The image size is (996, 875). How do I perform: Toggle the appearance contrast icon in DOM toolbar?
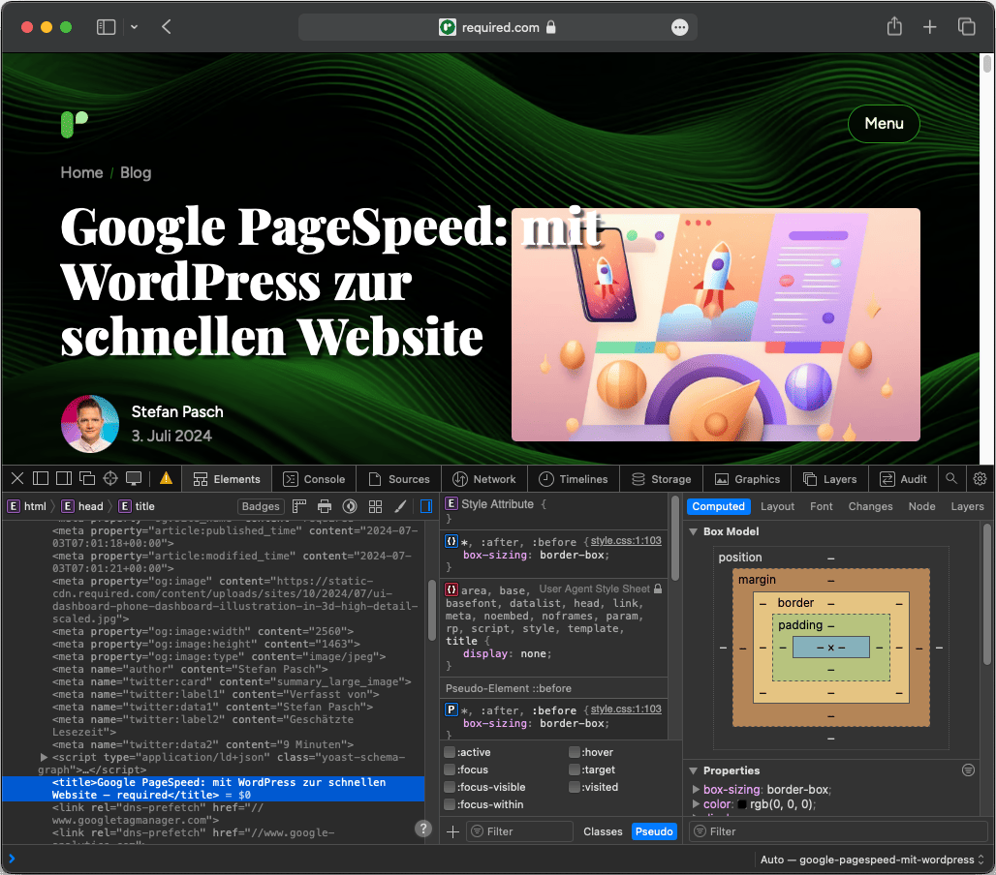coord(350,506)
